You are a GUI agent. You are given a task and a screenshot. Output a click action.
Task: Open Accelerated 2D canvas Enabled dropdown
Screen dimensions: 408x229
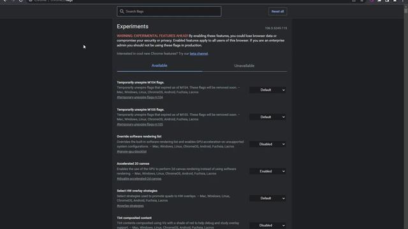click(268, 171)
